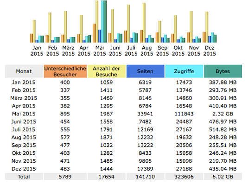Select the yellow Anzahl der Besuche header
This screenshot has height=184, width=248.
point(107,71)
